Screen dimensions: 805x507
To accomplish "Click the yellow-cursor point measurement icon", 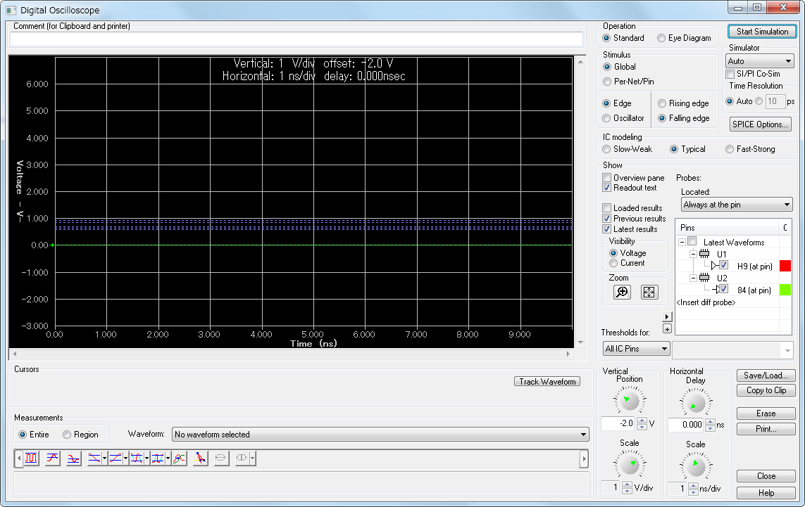I will pos(200,458).
